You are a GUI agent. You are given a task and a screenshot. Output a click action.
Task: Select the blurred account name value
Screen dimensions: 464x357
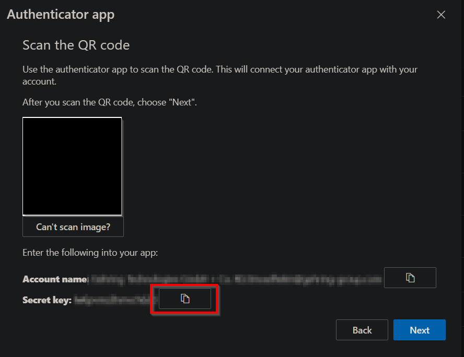tap(235, 279)
